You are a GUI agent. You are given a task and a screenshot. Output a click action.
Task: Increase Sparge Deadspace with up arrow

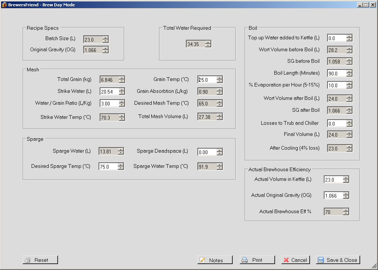click(x=220, y=150)
